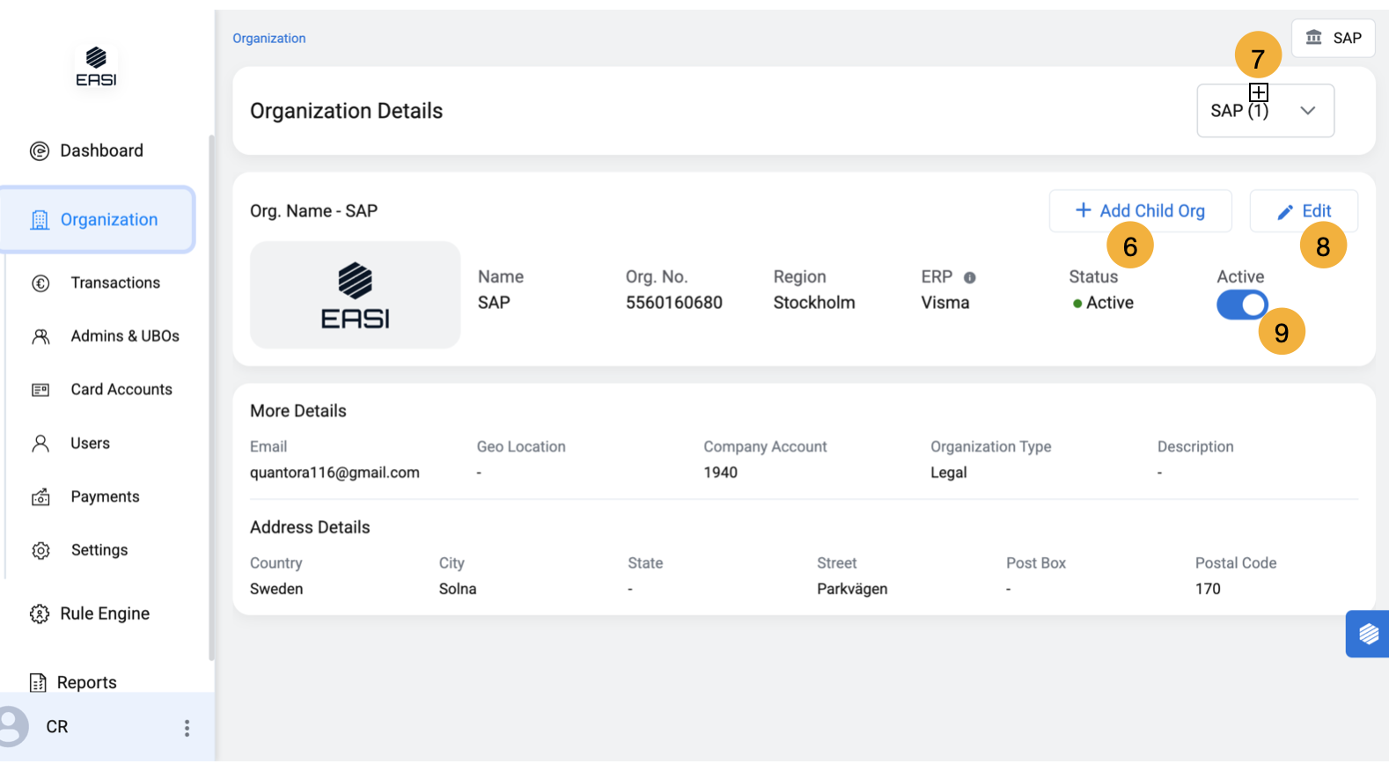1389x771 pixels.
Task: Click the Payments icon in sidebar
Action: pyautogui.click(x=40, y=497)
